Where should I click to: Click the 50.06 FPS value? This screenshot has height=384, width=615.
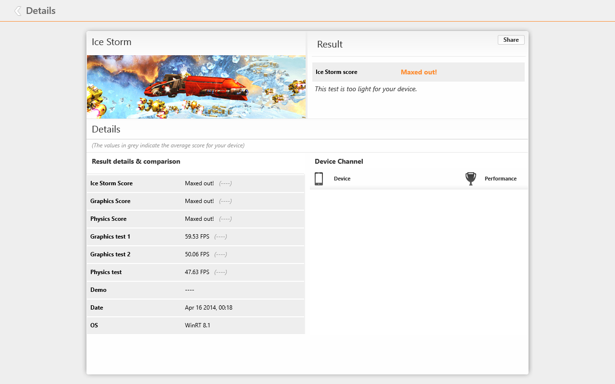click(x=197, y=254)
